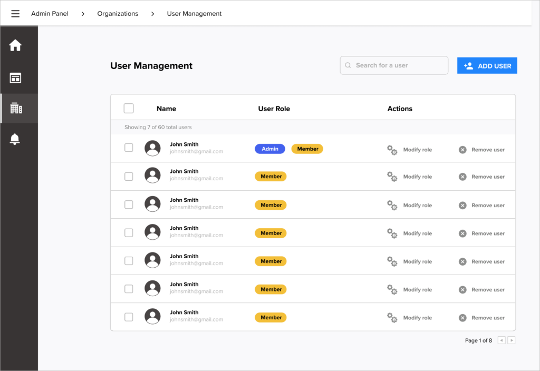Image resolution: width=540 pixels, height=371 pixels.
Task: Click the X icon to remove the first user
Action: pyautogui.click(x=462, y=150)
